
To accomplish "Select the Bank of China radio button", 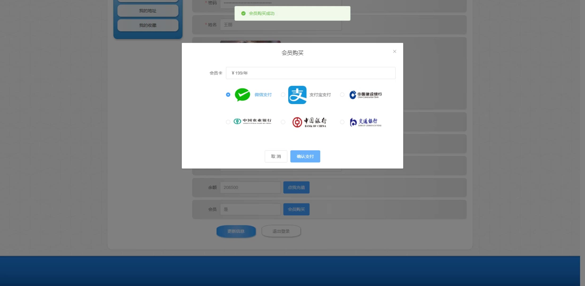I will click(283, 122).
